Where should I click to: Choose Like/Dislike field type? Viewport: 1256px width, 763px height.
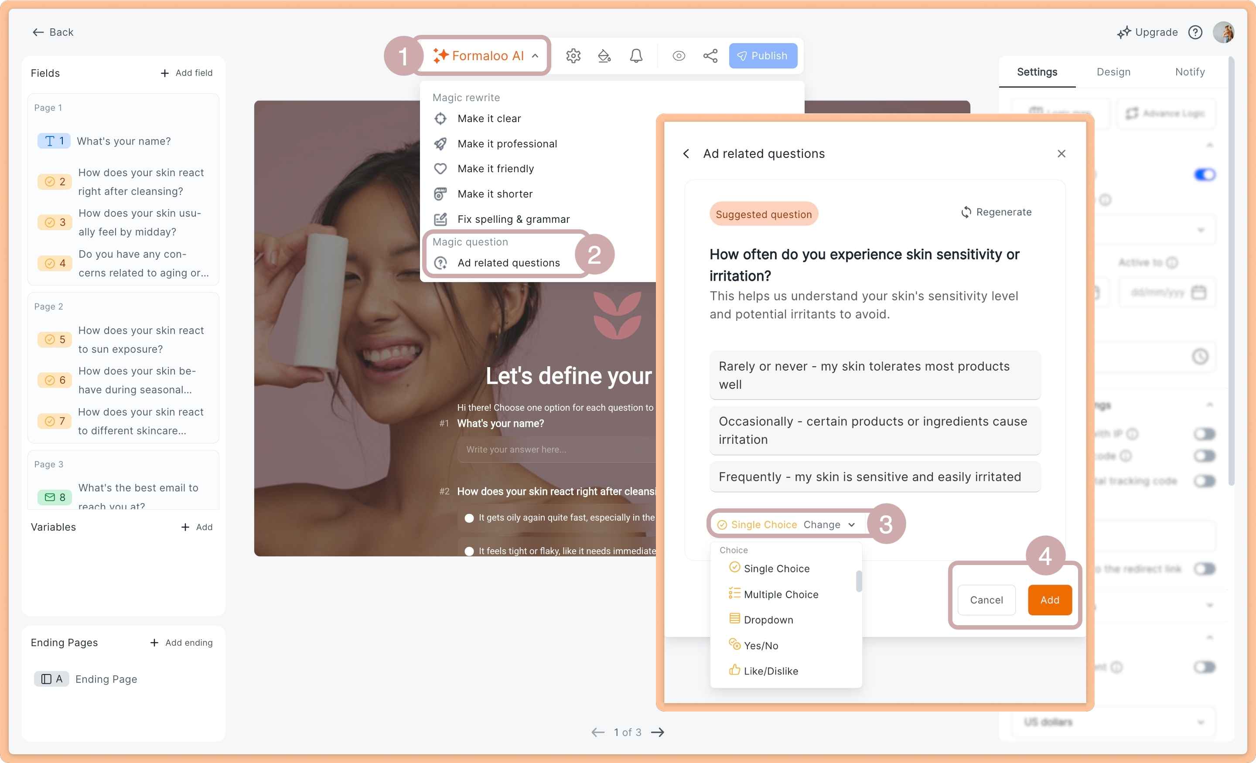tap(764, 671)
